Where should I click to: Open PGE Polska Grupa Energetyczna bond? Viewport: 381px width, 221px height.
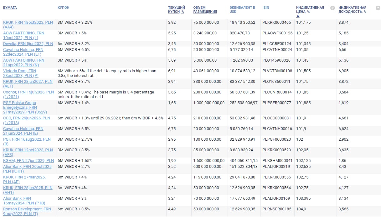[19, 103]
